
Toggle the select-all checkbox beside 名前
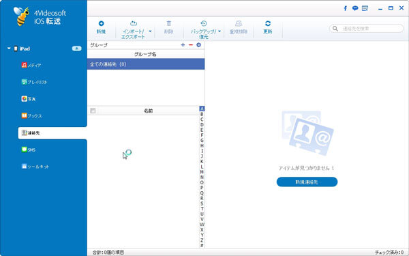pos(93,111)
